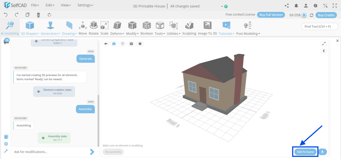Click the Find Tool search field
Image resolution: width=341 pixels, height=159 pixels.
coord(319,27)
